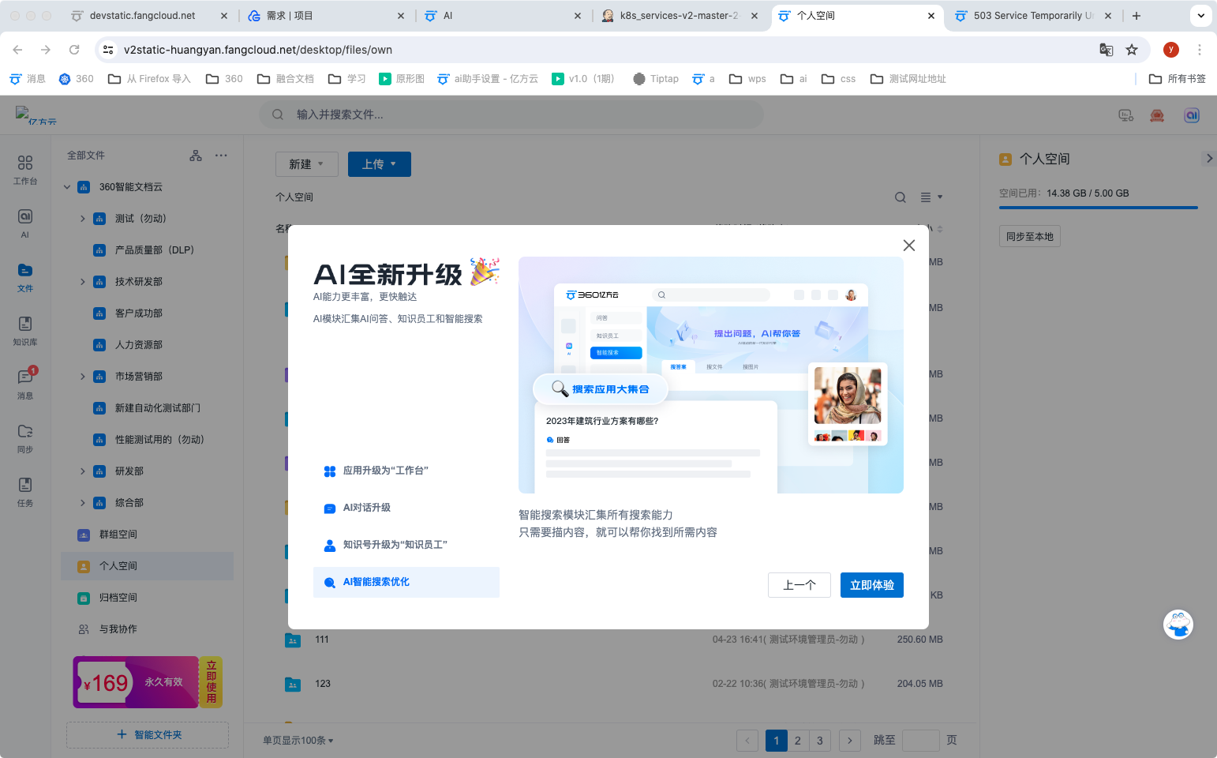Click the screen/device icon in header

click(x=1126, y=115)
